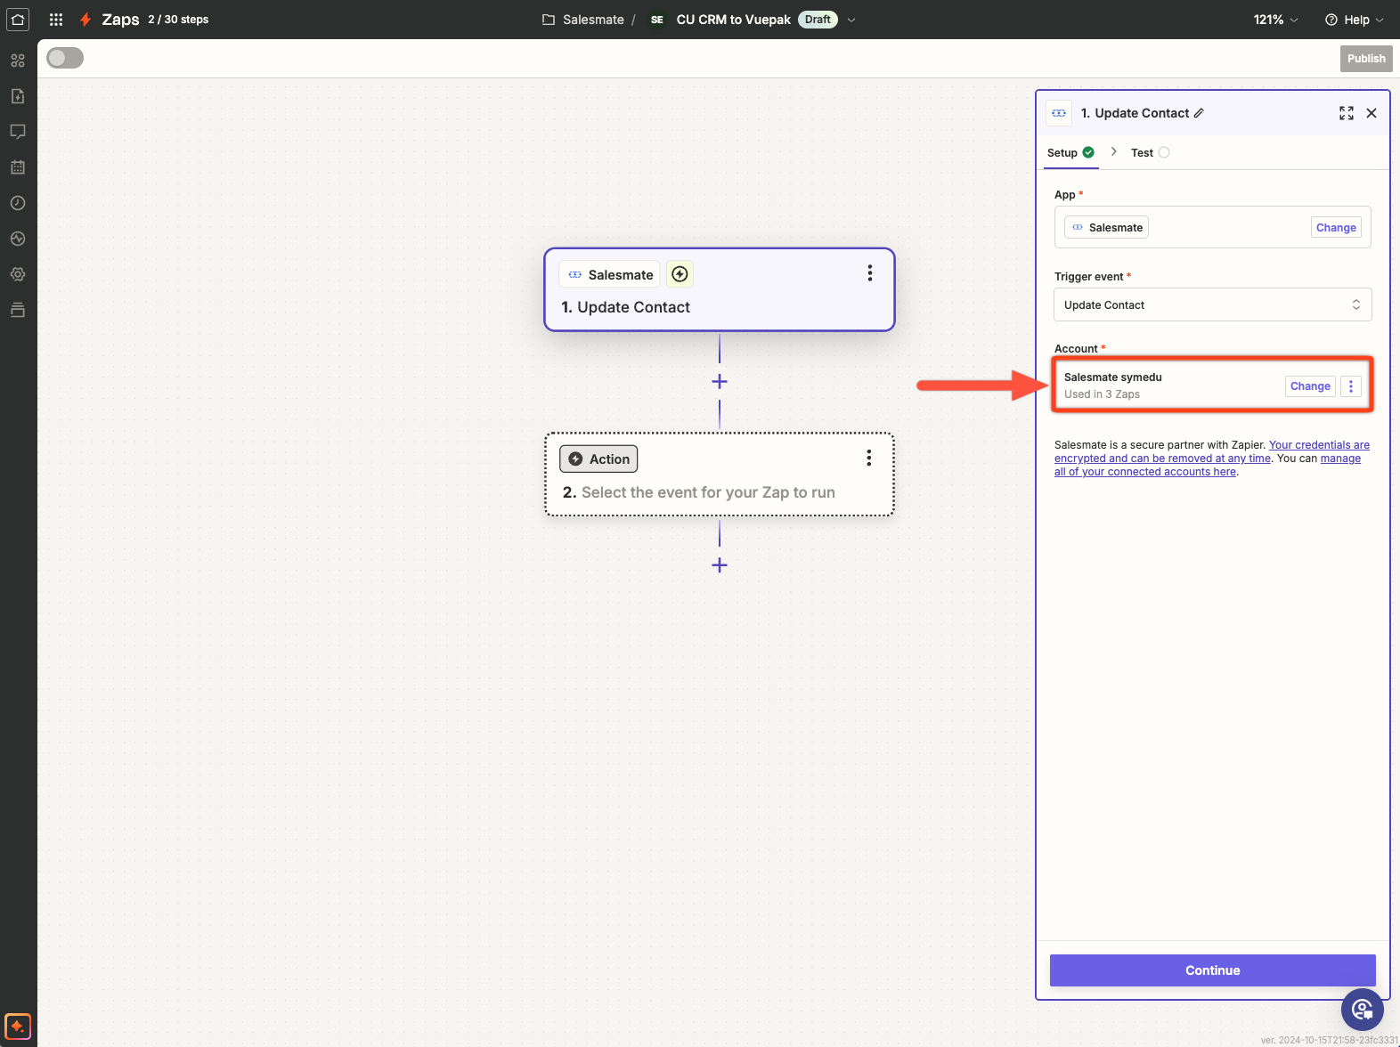Open settings gear icon in sidebar
Image resolution: width=1400 pixels, height=1047 pixels.
(x=18, y=274)
